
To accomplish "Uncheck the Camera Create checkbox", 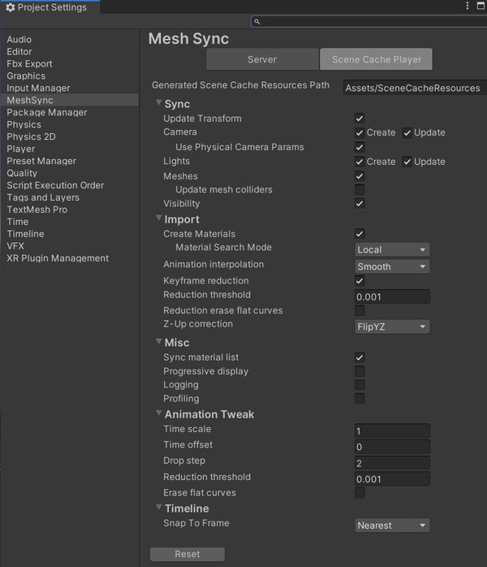I will [x=360, y=132].
